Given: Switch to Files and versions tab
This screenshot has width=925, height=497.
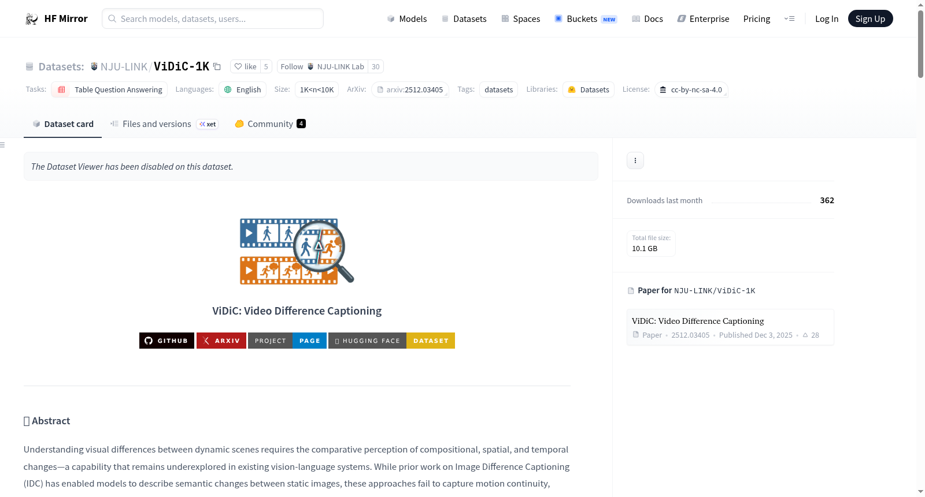Looking at the screenshot, I should 164,124.
